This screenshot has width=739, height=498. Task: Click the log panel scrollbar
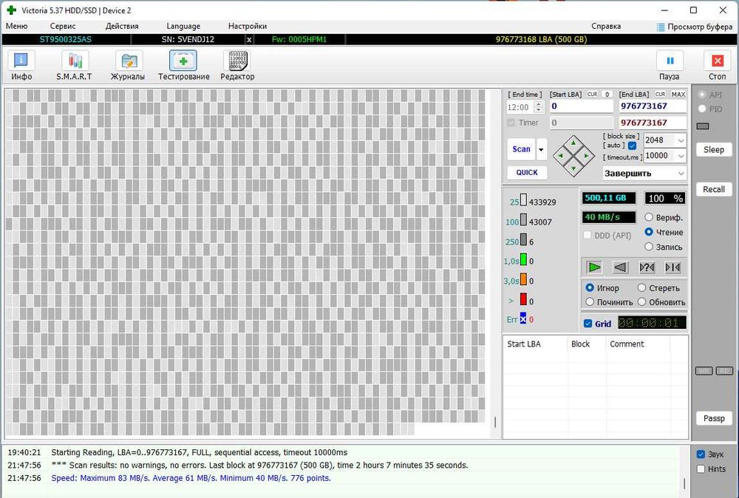684,484
